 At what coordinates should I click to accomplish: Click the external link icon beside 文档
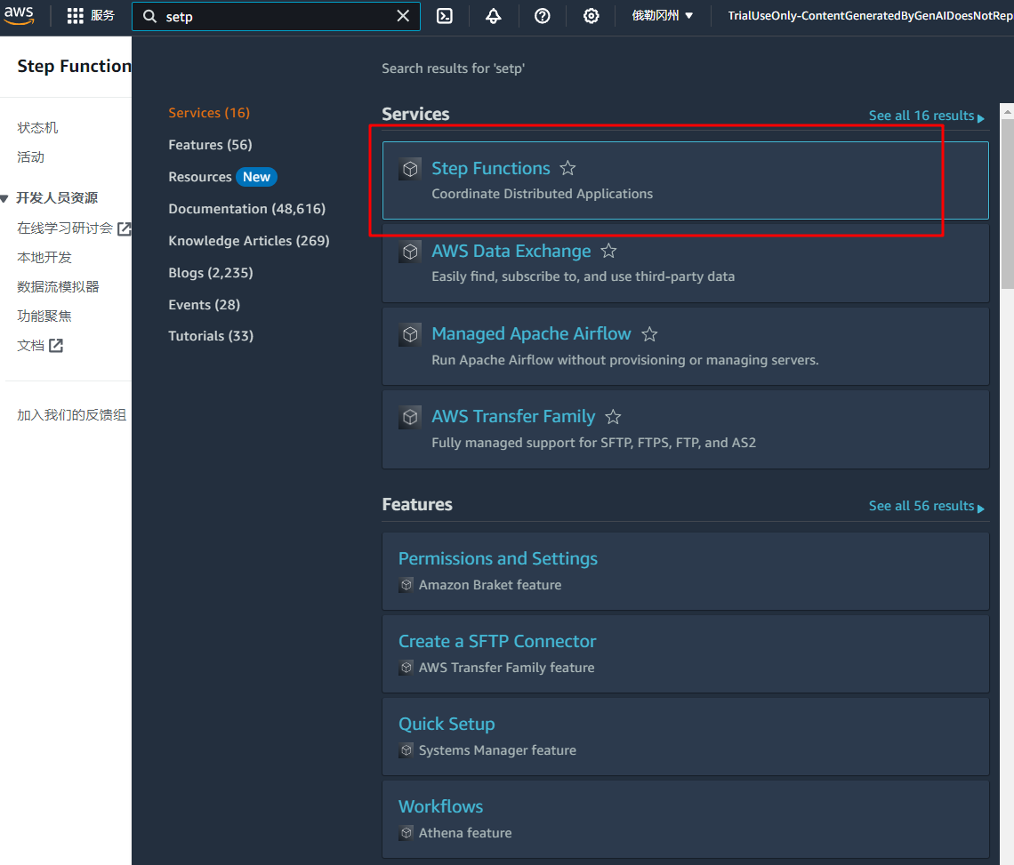point(56,345)
